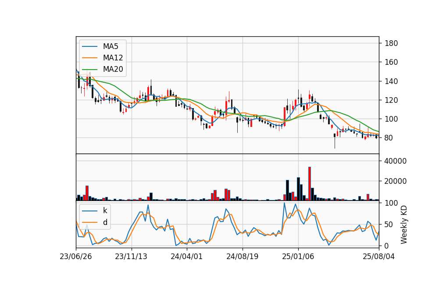The image size is (421, 302).
Task: Click the d legend label in KD panel
Action: coord(105,222)
